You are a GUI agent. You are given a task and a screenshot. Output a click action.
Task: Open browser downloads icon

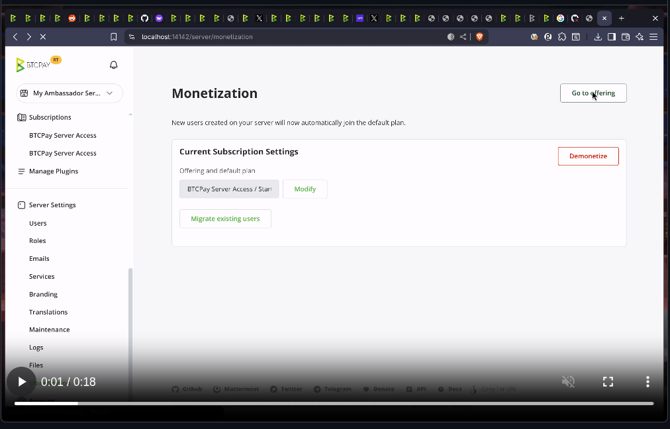(x=598, y=37)
